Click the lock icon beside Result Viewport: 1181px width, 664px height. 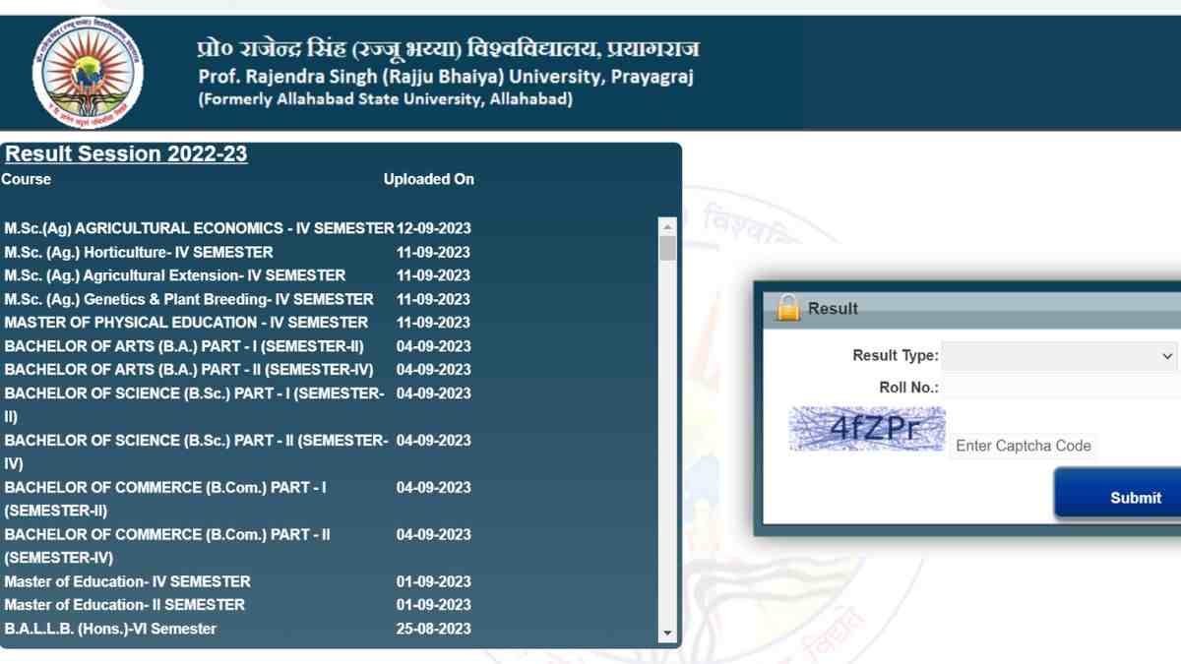click(788, 308)
